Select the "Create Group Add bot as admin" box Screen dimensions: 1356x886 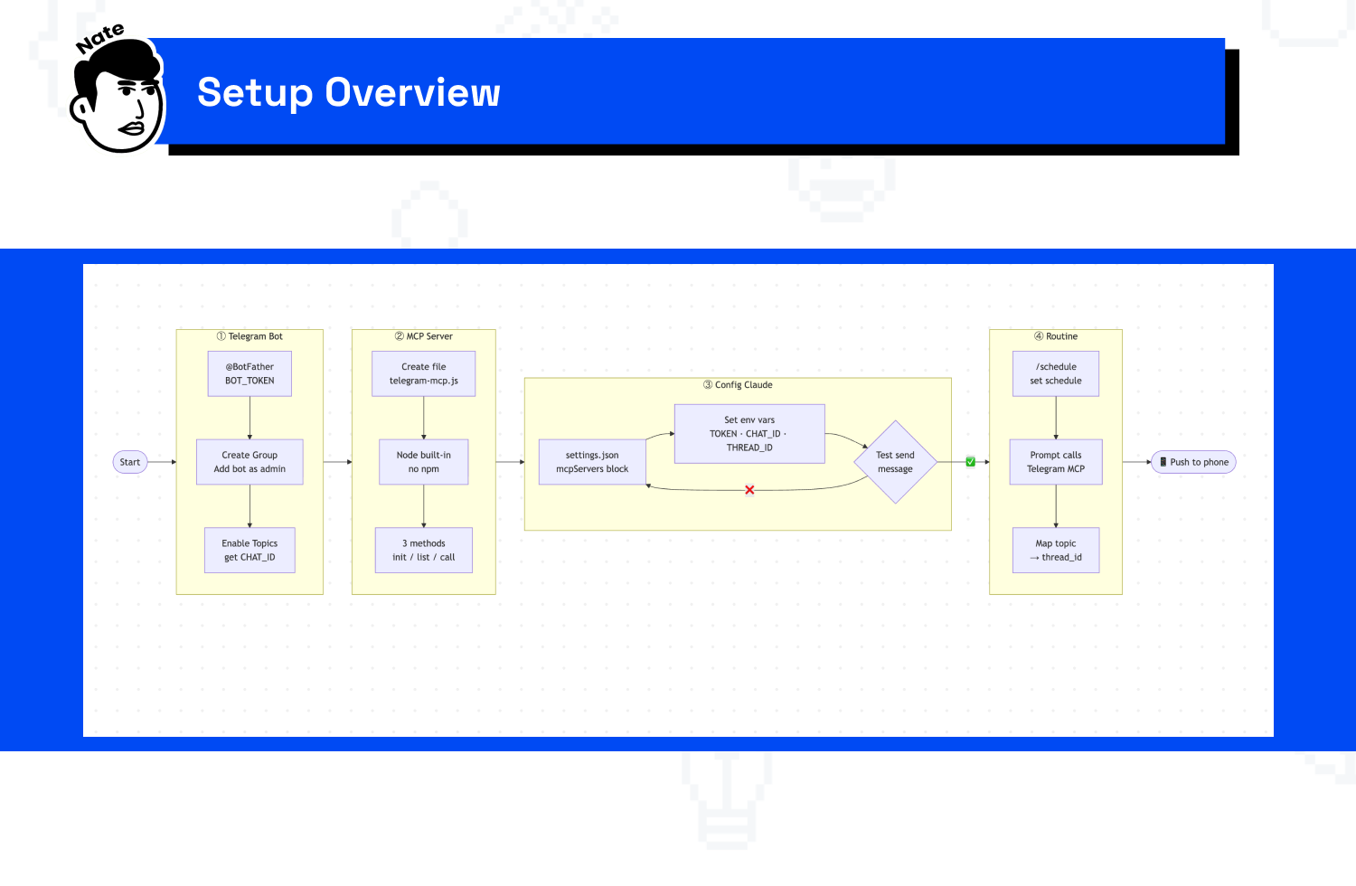(x=250, y=462)
